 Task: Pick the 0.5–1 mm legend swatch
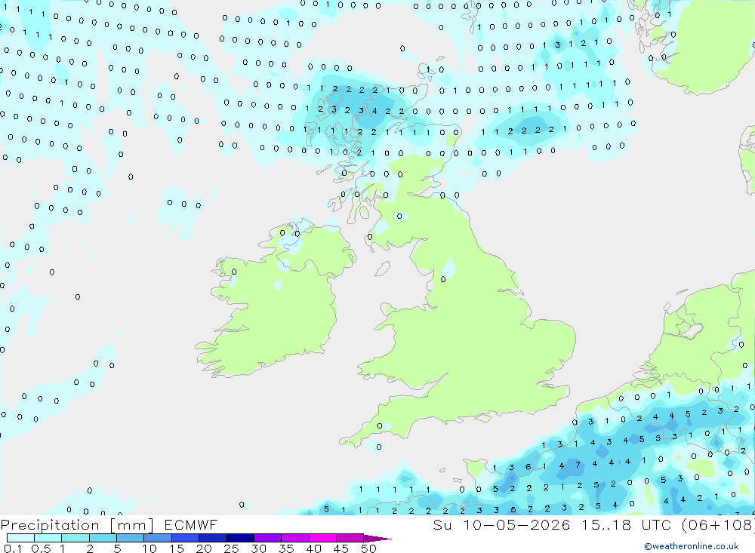click(x=48, y=538)
